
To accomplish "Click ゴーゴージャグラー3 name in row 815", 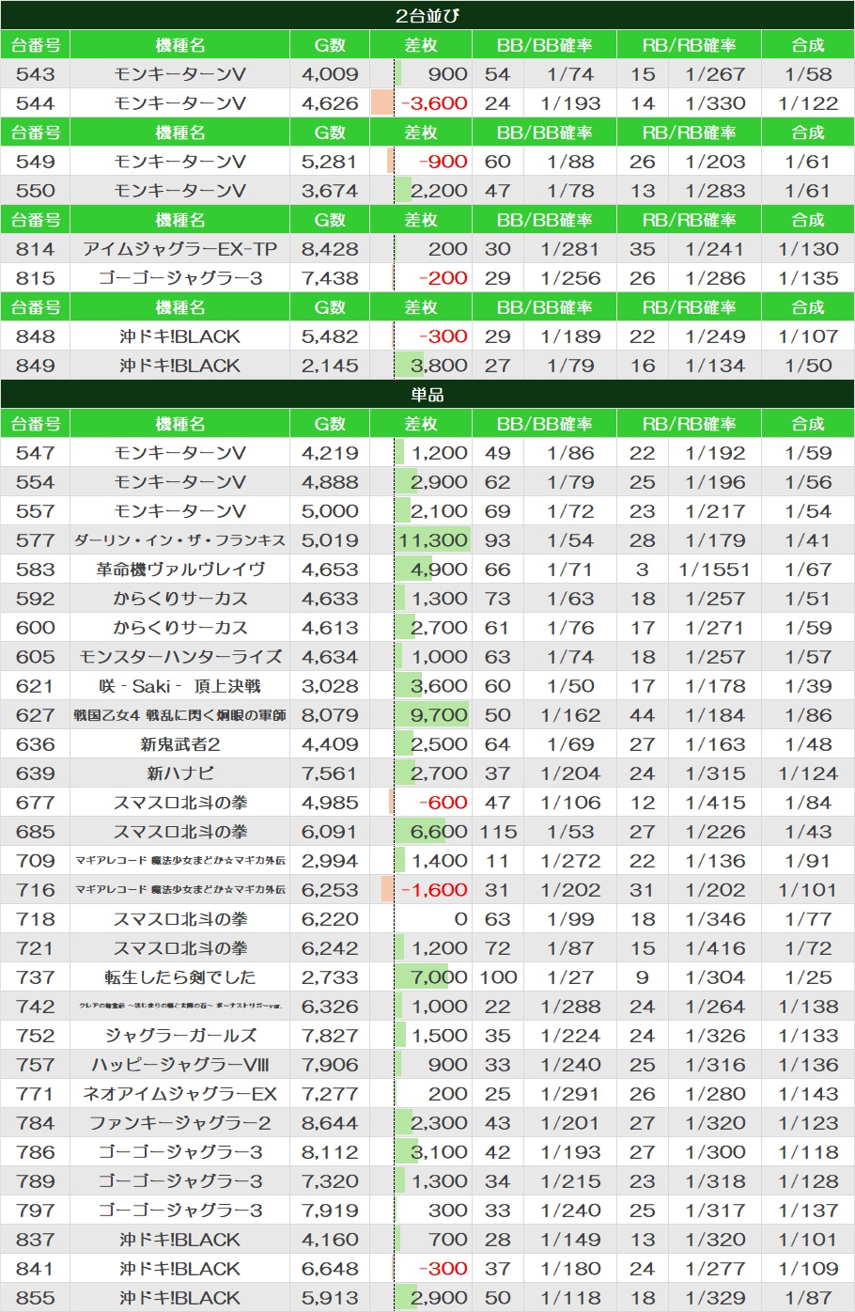I will pos(179,278).
